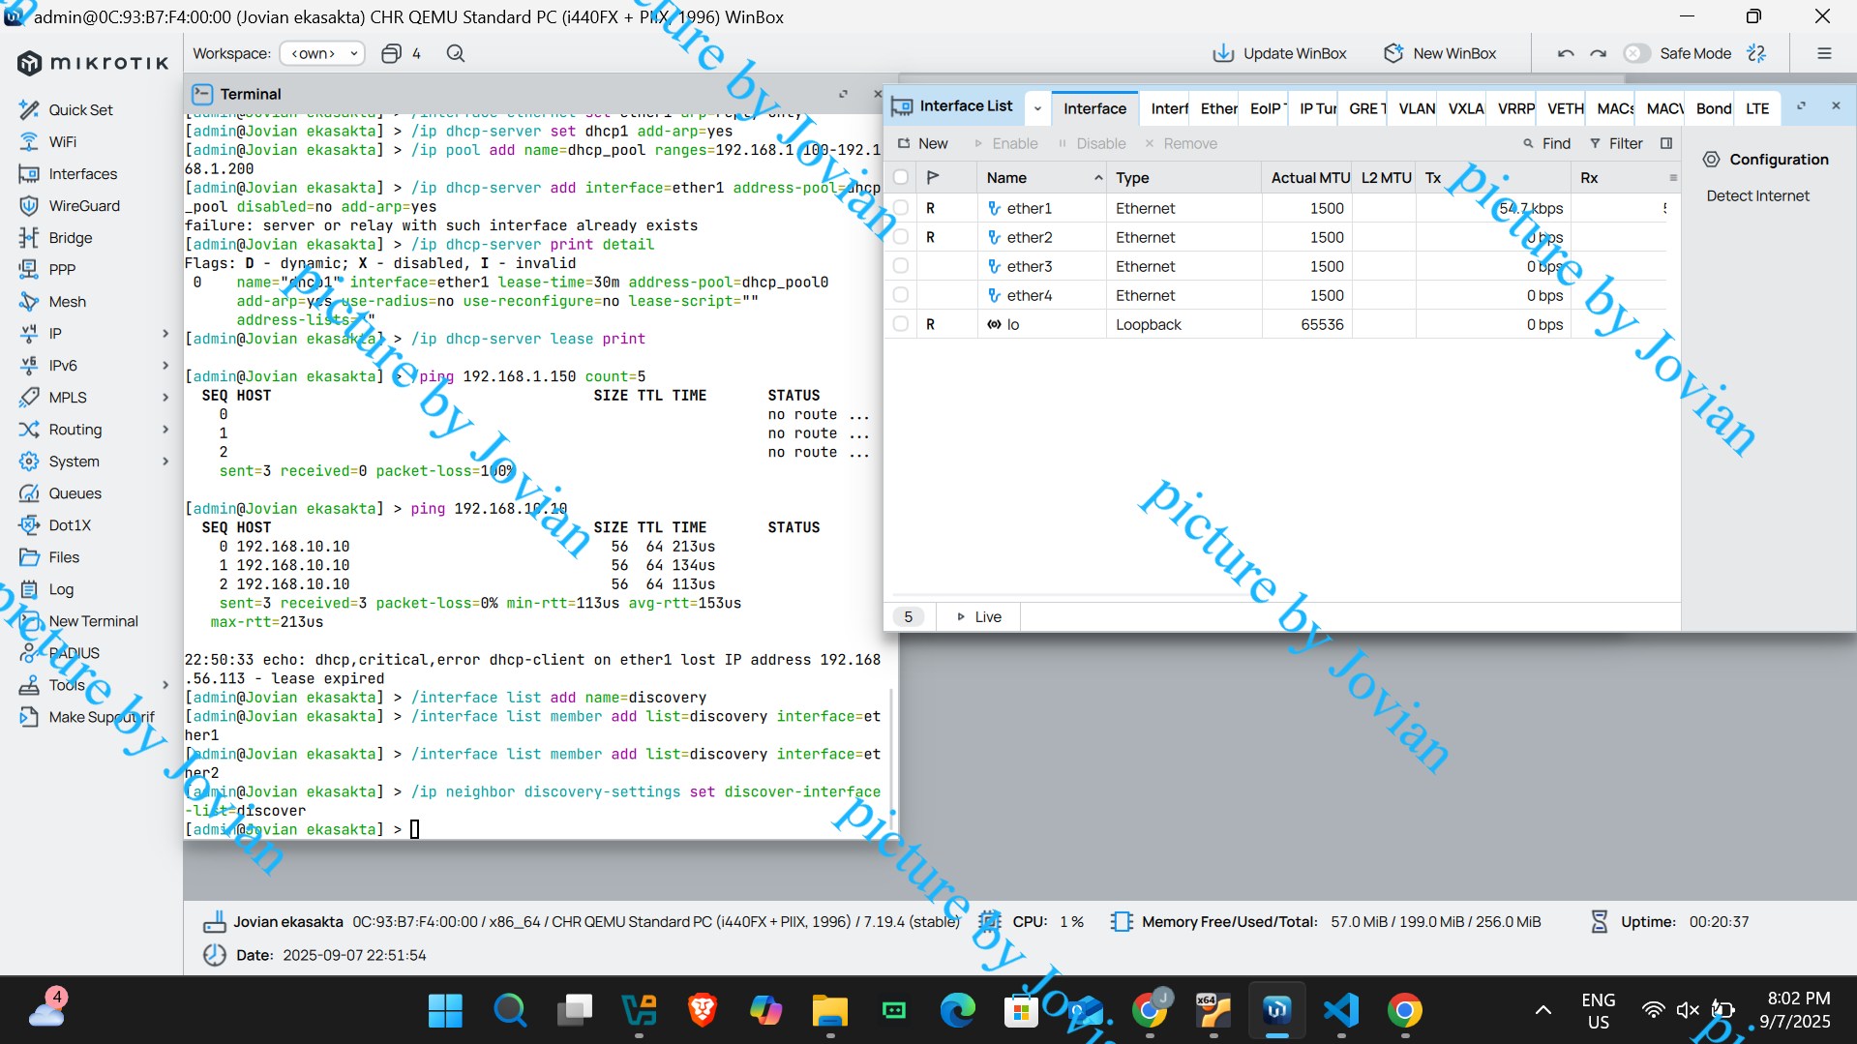Expand the Tools submenu
This screenshot has width=1857, height=1044.
point(165,685)
